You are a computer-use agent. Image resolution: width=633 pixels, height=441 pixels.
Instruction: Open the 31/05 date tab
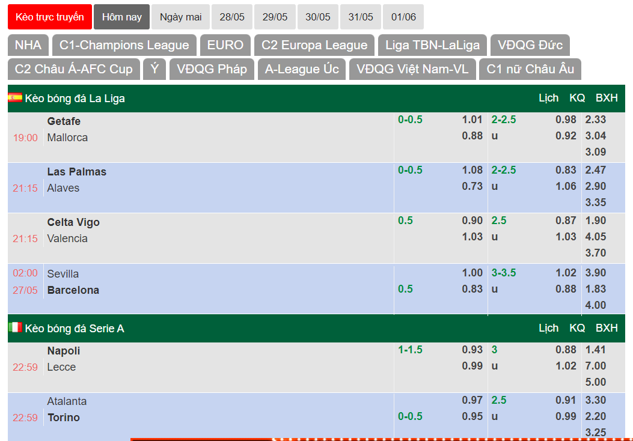(x=361, y=17)
